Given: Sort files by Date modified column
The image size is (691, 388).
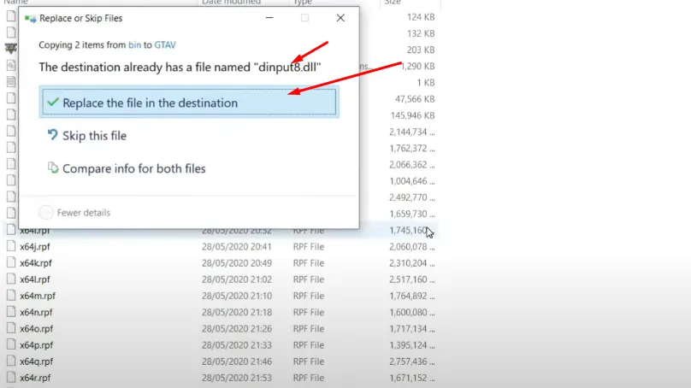Looking at the screenshot, I should tap(230, 3).
